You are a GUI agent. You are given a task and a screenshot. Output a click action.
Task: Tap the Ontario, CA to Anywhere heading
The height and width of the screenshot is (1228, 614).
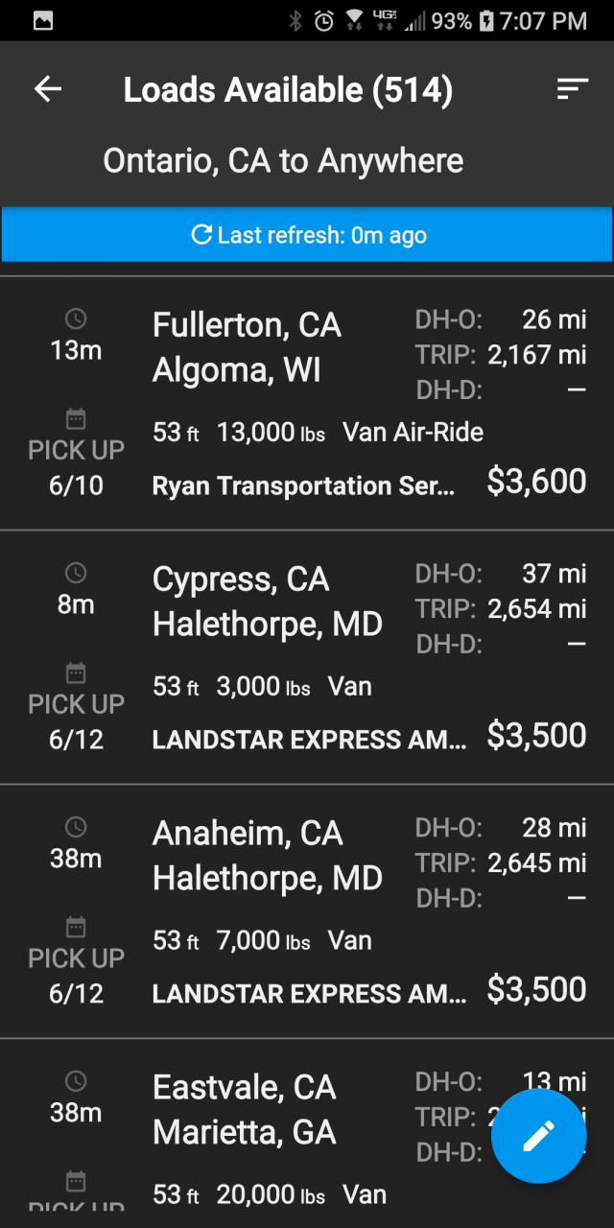coord(283,160)
